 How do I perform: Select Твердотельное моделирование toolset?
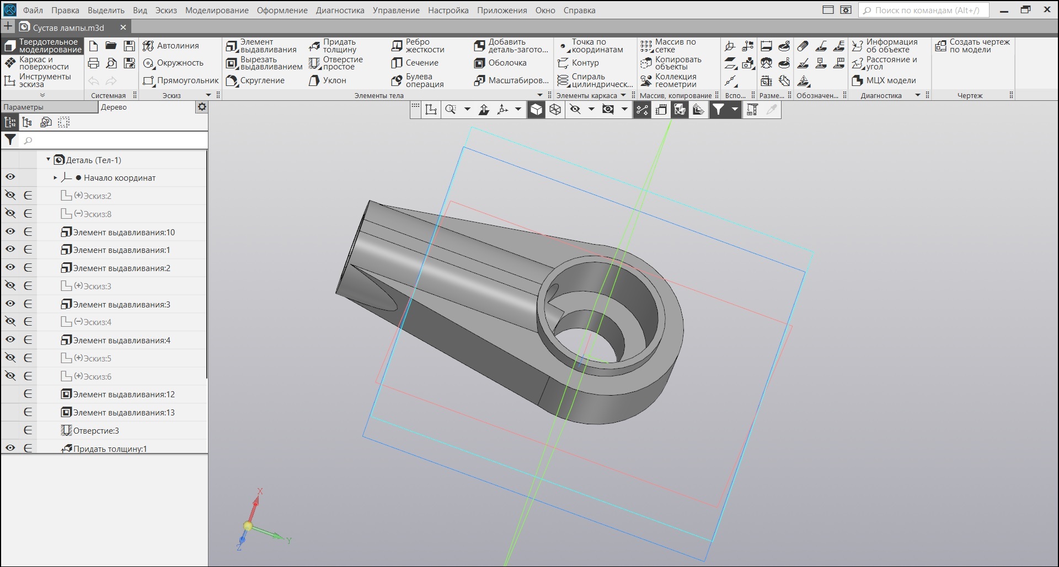tap(43, 46)
